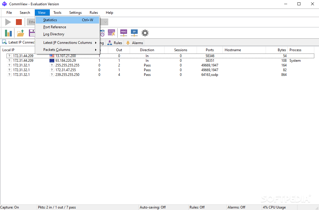Open the MAC aliases icon

click(124, 33)
